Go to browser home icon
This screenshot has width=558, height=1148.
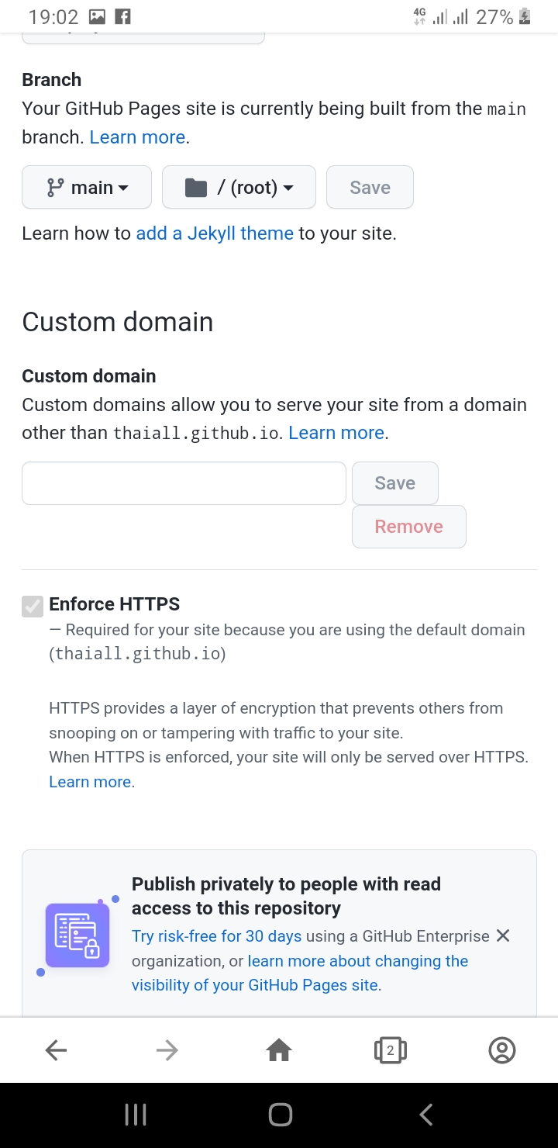tap(279, 1050)
